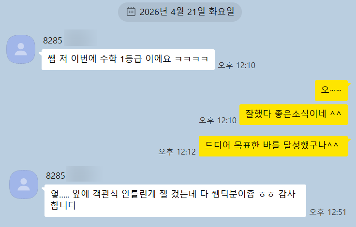Select the message 쌤 저 이번에 수학 1등급 이에요
This screenshot has width=356, height=227.
[x=128, y=59]
